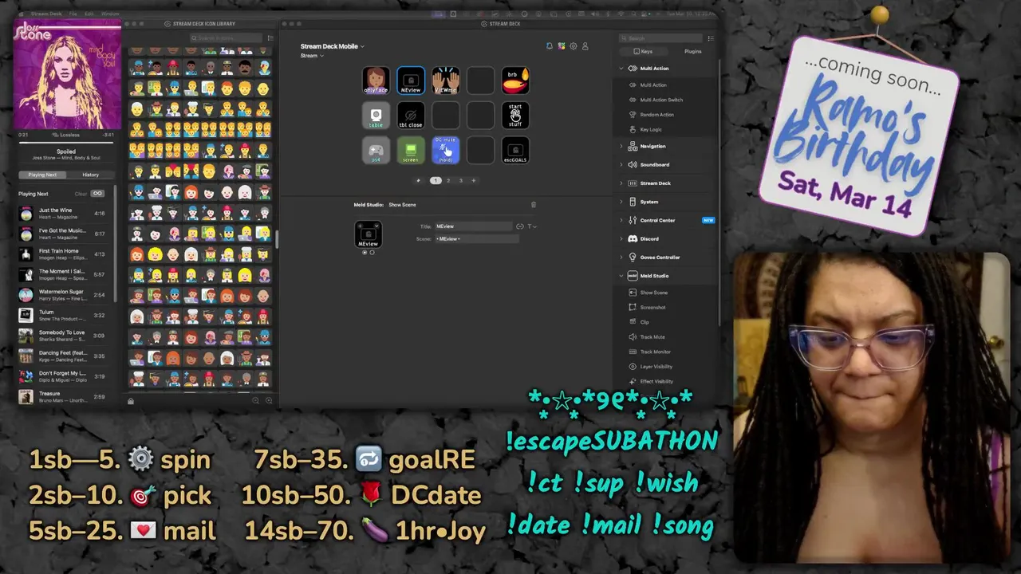Viewport: 1021px width, 574px height.
Task: Select the start stuff key
Action: (515, 116)
